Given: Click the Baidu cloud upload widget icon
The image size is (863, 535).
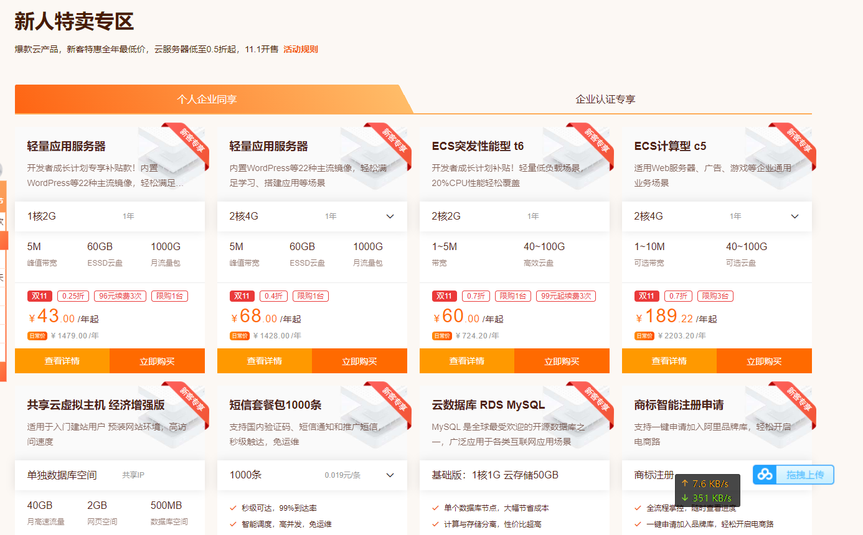Looking at the screenshot, I should (765, 475).
